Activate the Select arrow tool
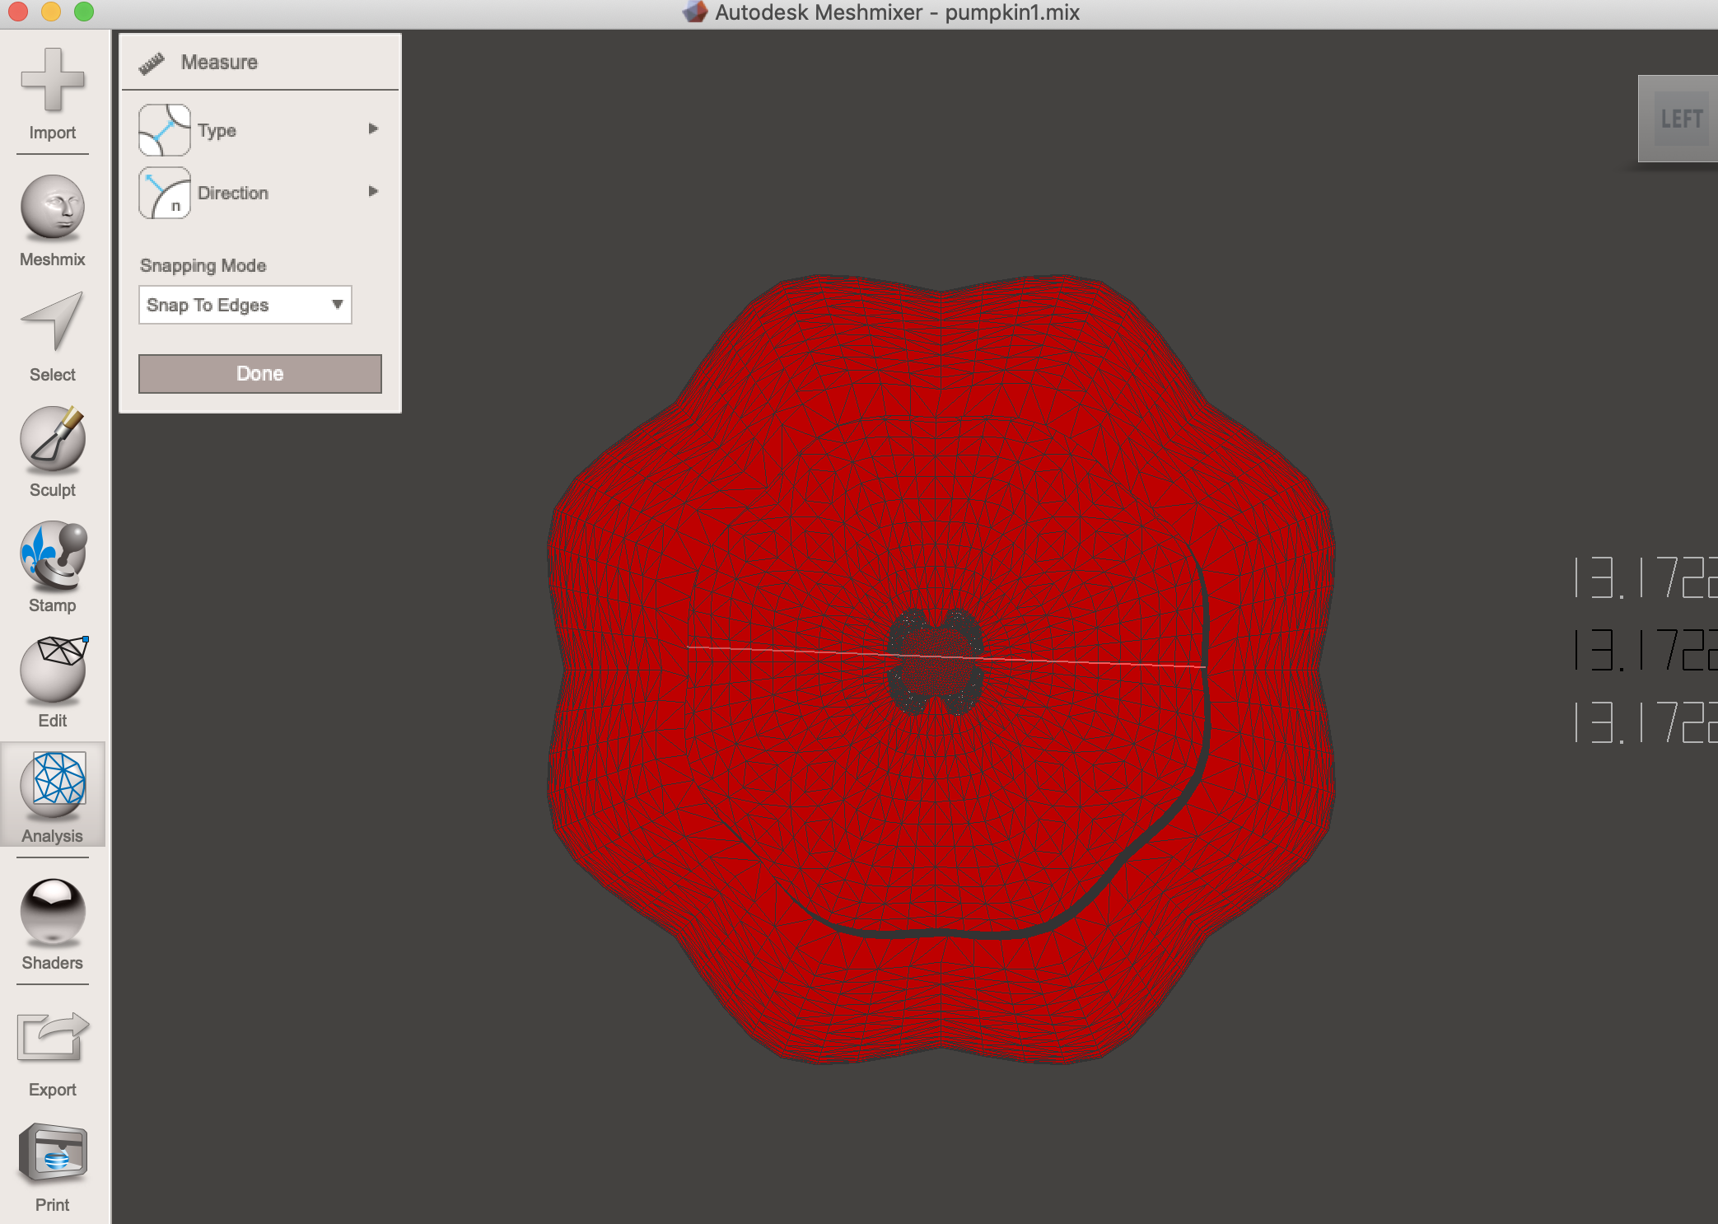Image resolution: width=1718 pixels, height=1224 pixels. coord(52,322)
